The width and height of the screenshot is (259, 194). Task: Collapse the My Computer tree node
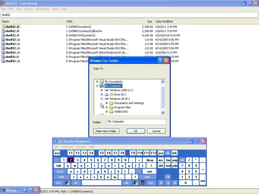click(97, 86)
